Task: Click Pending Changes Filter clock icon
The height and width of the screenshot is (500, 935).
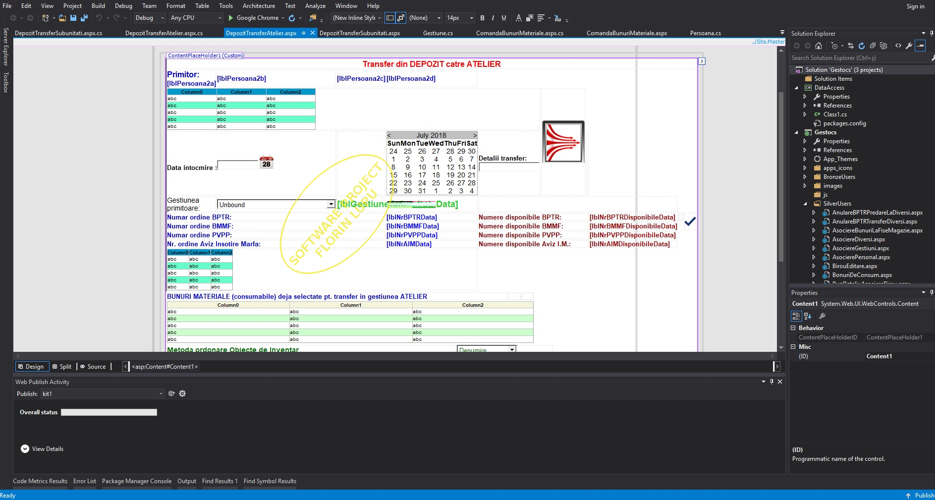Action: coord(834,46)
